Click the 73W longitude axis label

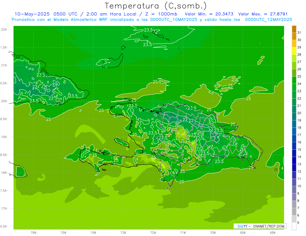[123, 233]
